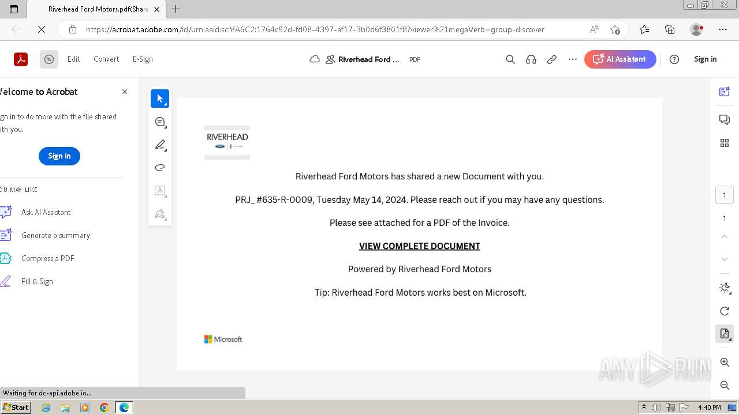Image resolution: width=739 pixels, height=415 pixels.
Task: Open browser collections icon
Action: click(670, 29)
